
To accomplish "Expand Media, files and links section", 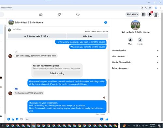I will pyautogui.click(x=135, y=62).
